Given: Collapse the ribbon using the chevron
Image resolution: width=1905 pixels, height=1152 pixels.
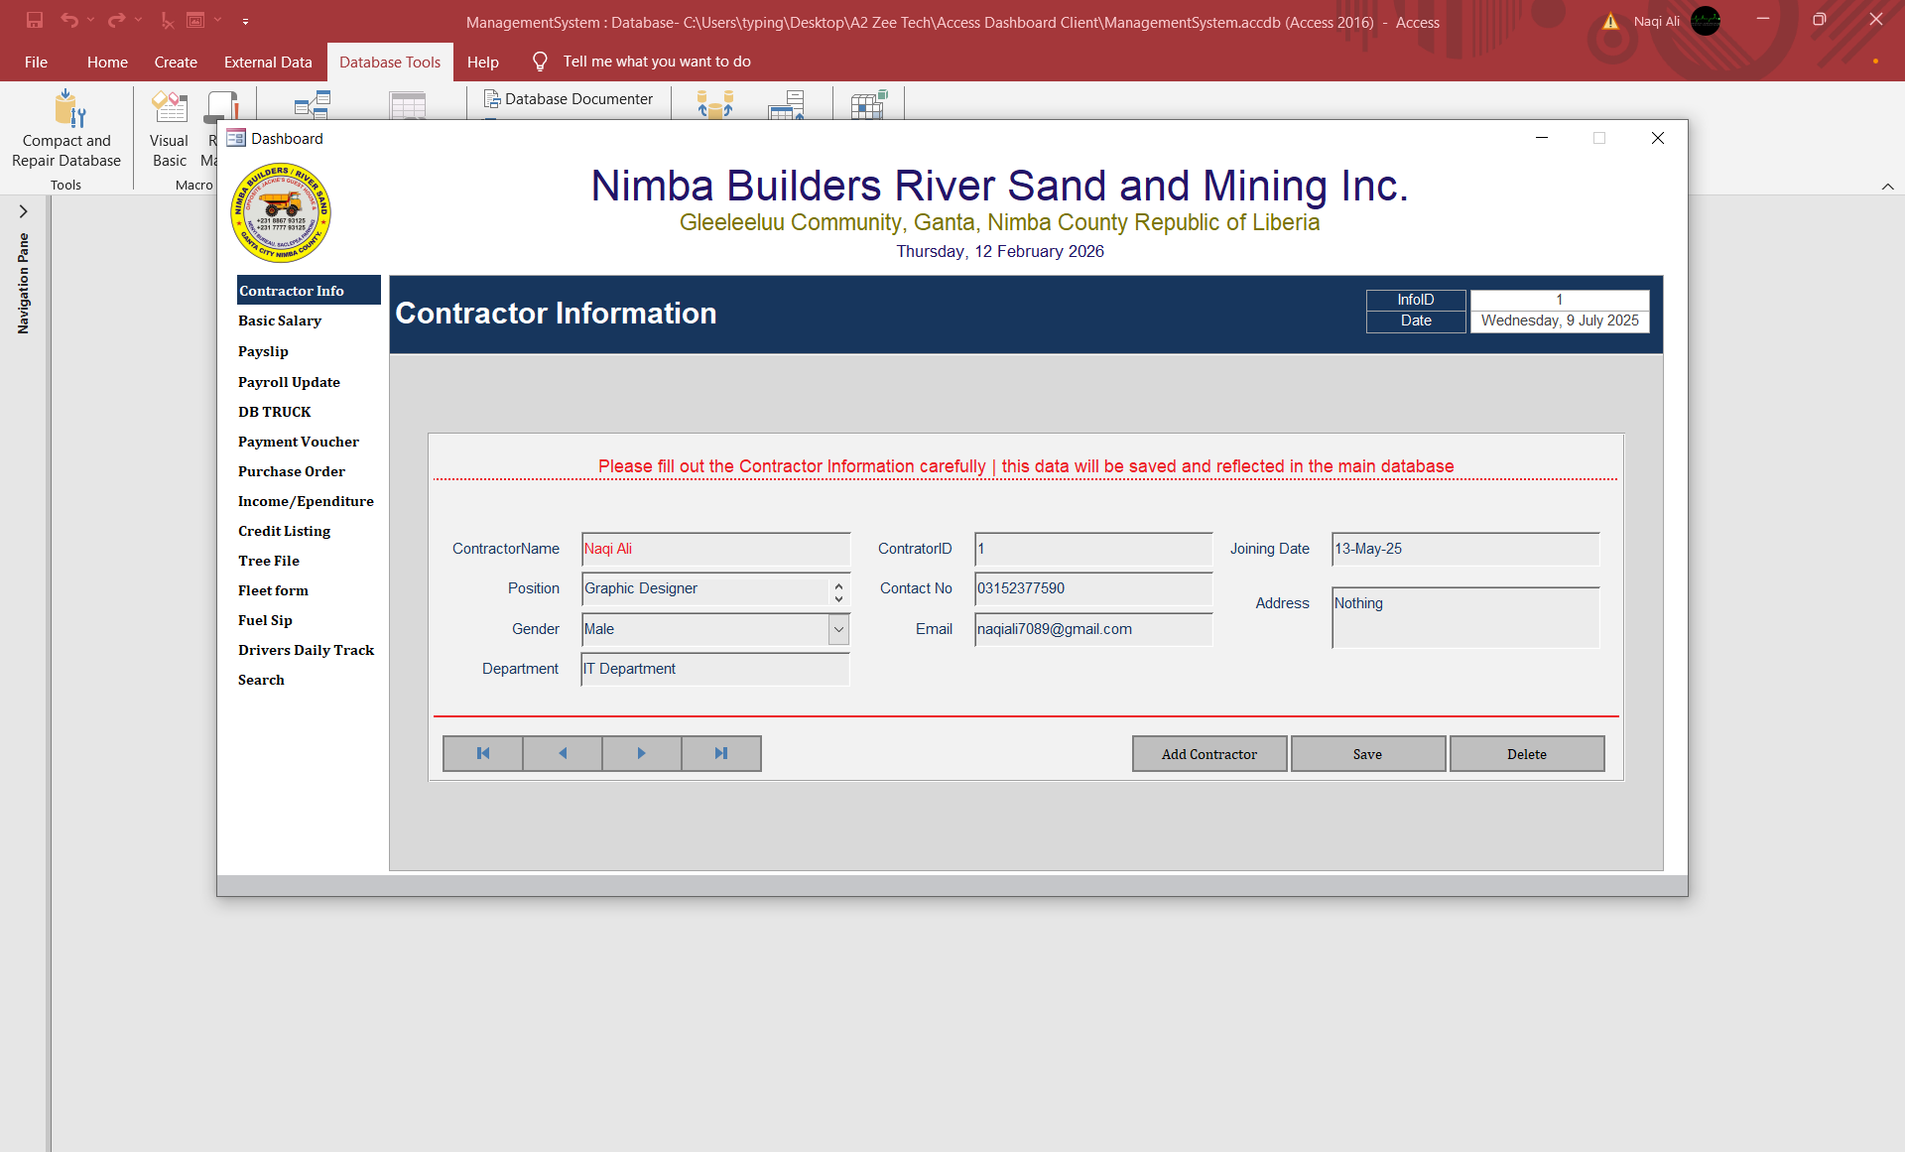Looking at the screenshot, I should (1887, 187).
